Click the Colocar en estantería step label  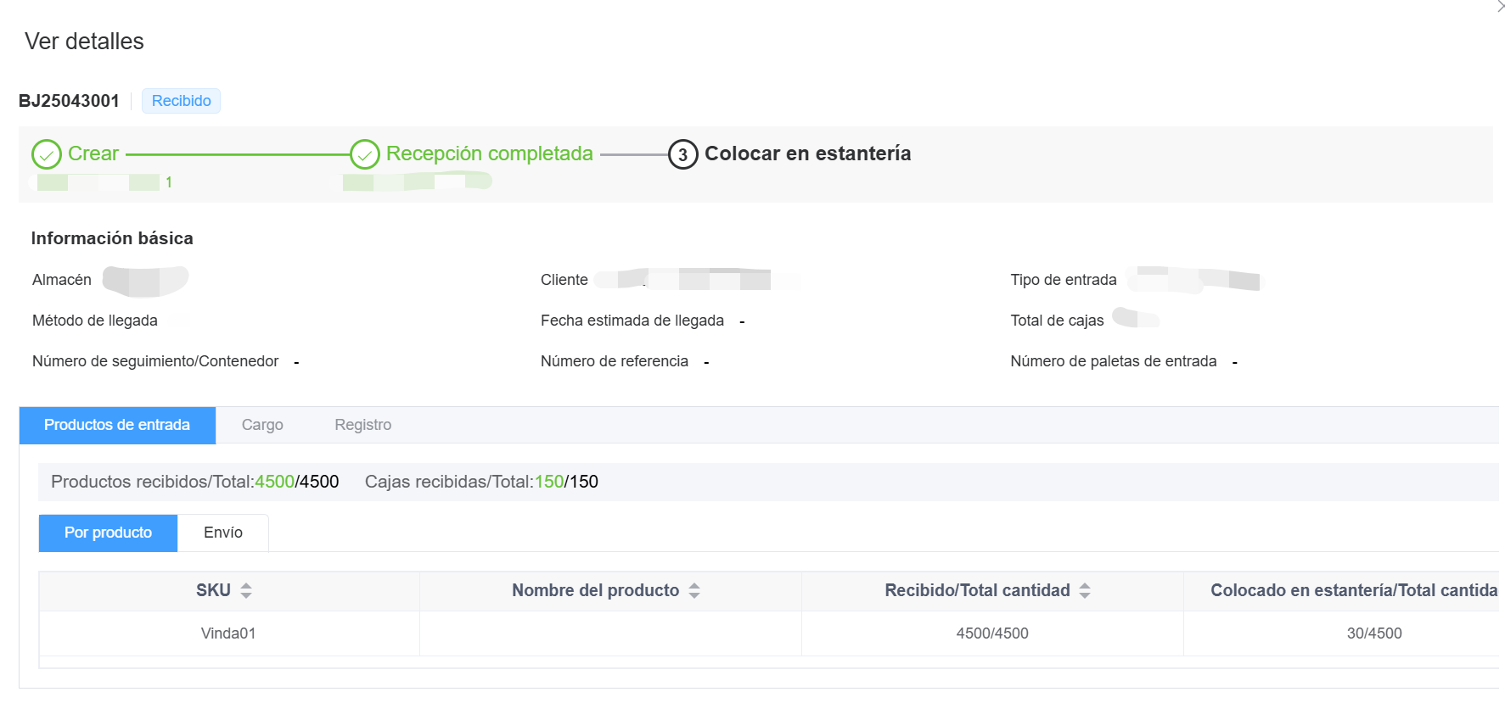[807, 153]
